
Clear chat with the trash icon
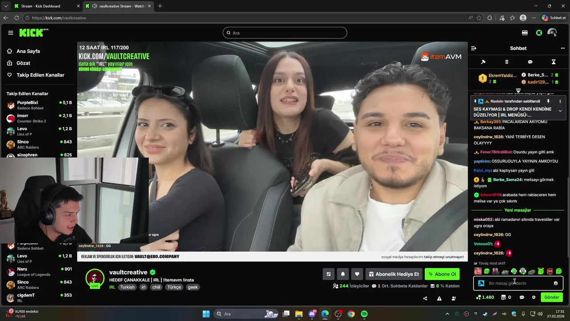click(x=507, y=62)
